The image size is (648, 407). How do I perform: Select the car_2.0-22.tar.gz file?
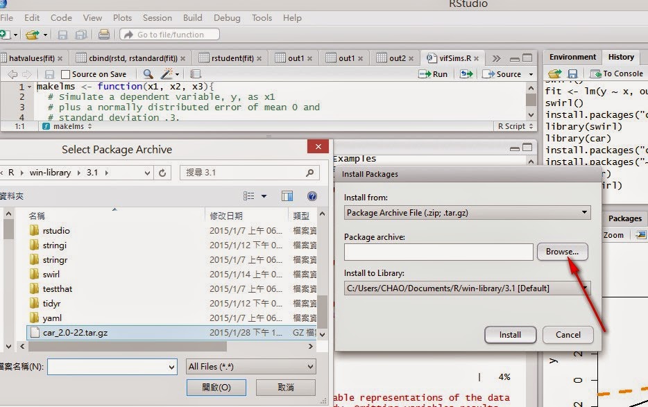tap(171, 333)
